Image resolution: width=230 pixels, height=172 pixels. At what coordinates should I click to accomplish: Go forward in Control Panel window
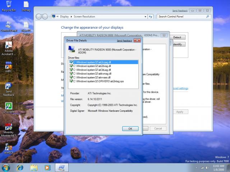coord(45,16)
